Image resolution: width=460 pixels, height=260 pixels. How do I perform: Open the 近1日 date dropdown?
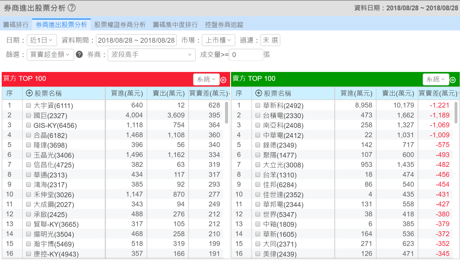click(x=42, y=40)
